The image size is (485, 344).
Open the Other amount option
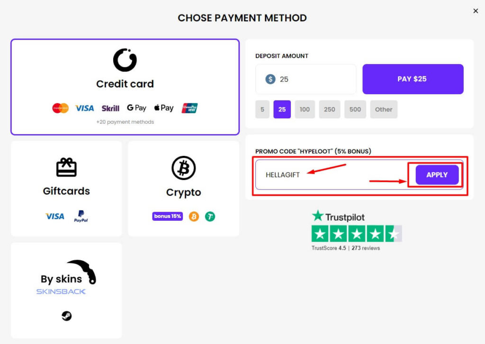tap(384, 109)
